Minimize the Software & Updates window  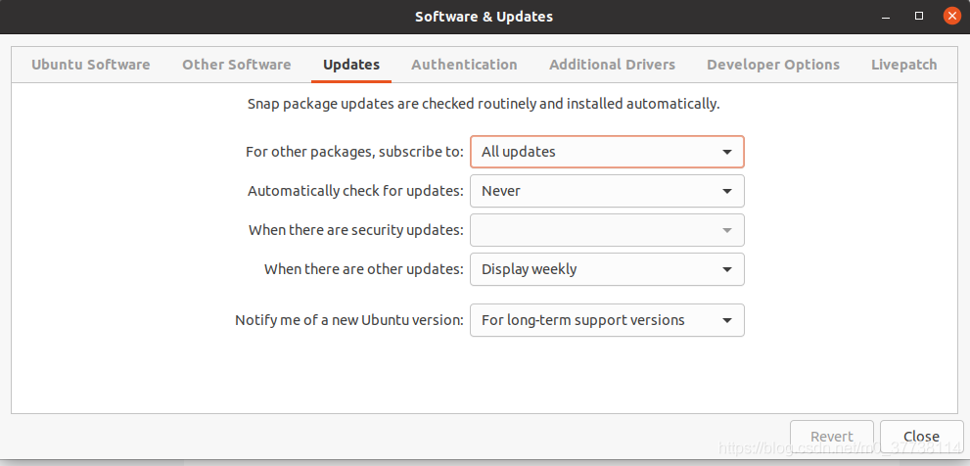pos(888,16)
